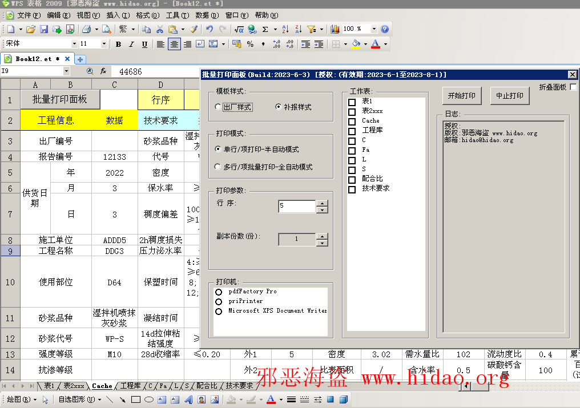The height and width of the screenshot is (408, 580).
Task: Click the Filter funnel icon
Action: [x=312, y=29]
